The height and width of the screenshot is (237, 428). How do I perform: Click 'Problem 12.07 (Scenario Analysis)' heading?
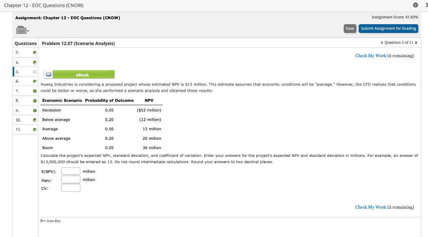click(78, 43)
